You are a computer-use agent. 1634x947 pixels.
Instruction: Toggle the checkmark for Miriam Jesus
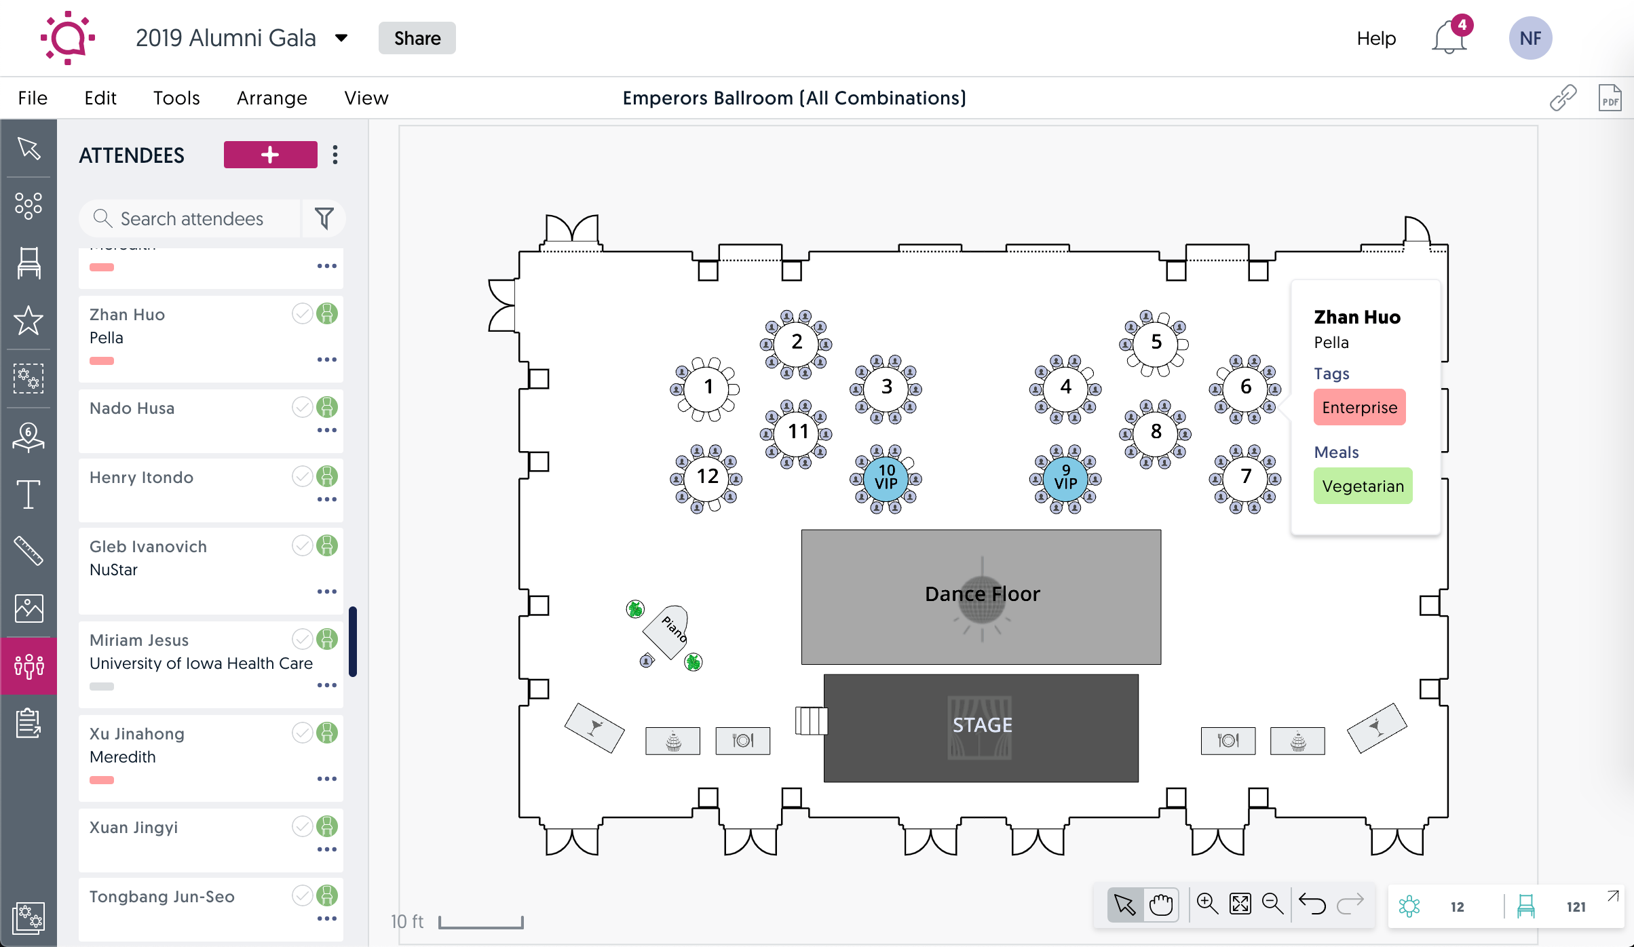[303, 639]
